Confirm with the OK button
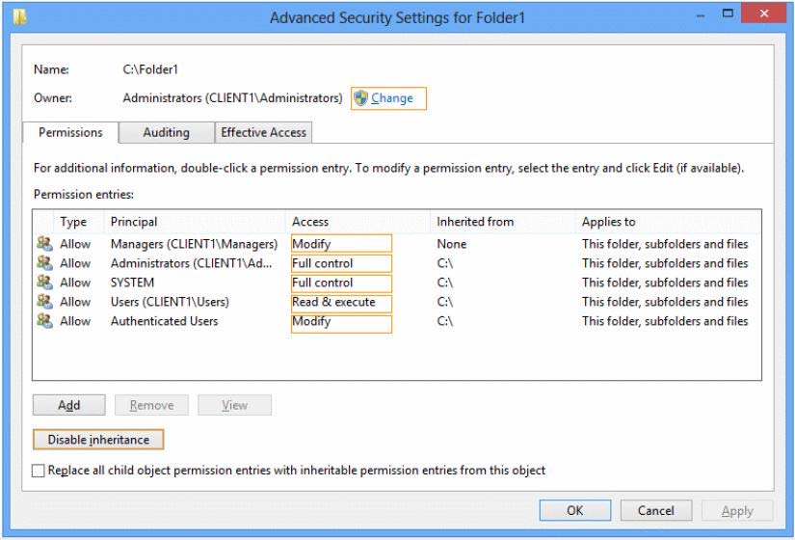The width and height of the screenshot is (795, 540). [x=575, y=510]
